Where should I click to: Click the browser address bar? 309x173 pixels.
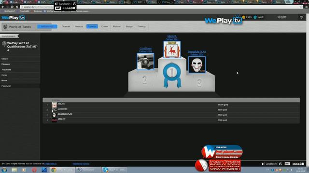162,7
